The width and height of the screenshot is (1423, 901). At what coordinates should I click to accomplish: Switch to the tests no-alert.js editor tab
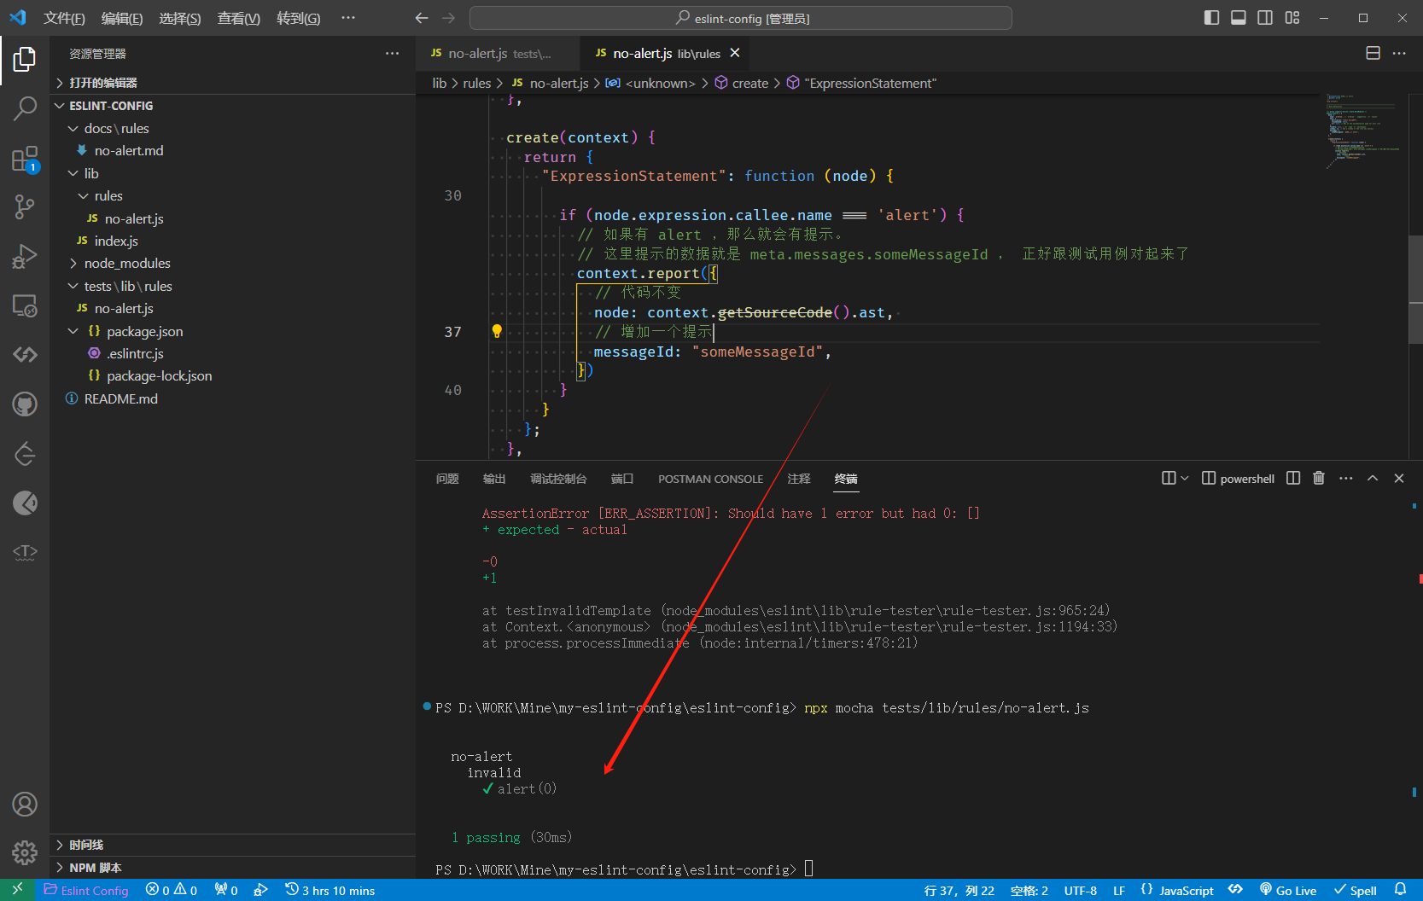498,53
